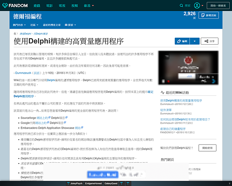Open 最近的博客文章 in the wiki nav
This screenshot has height=186, width=232.
pyautogui.click(x=52, y=25)
